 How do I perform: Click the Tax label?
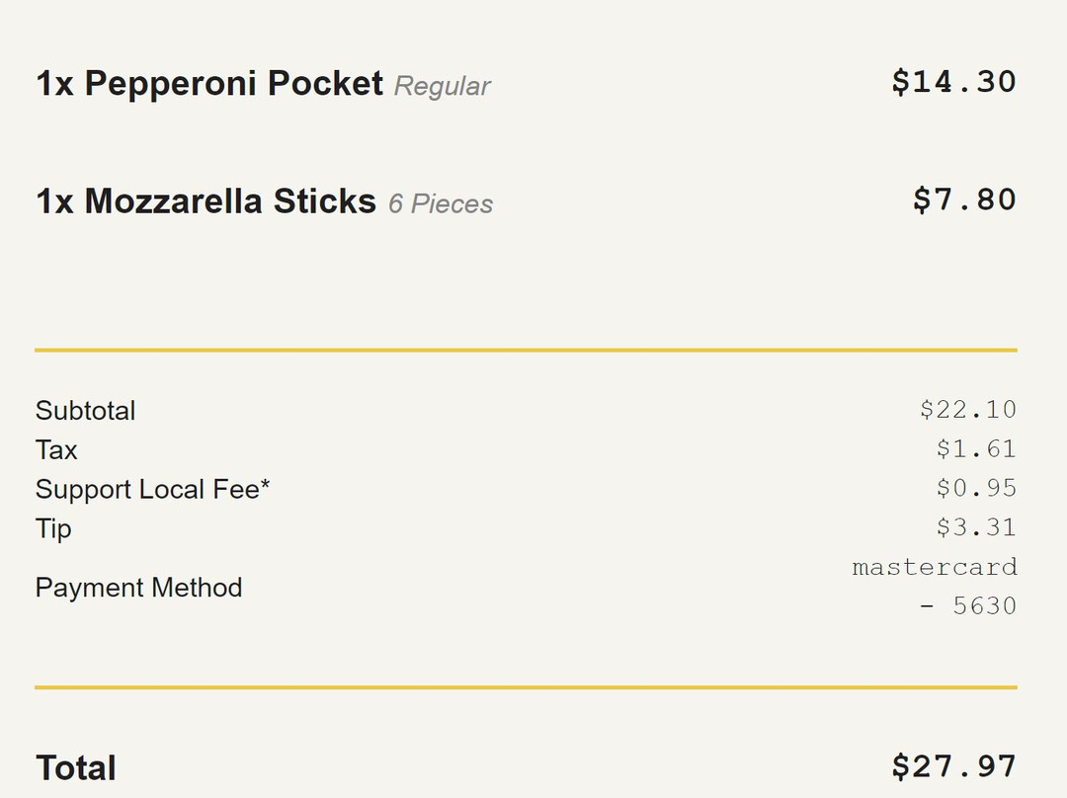pos(56,450)
